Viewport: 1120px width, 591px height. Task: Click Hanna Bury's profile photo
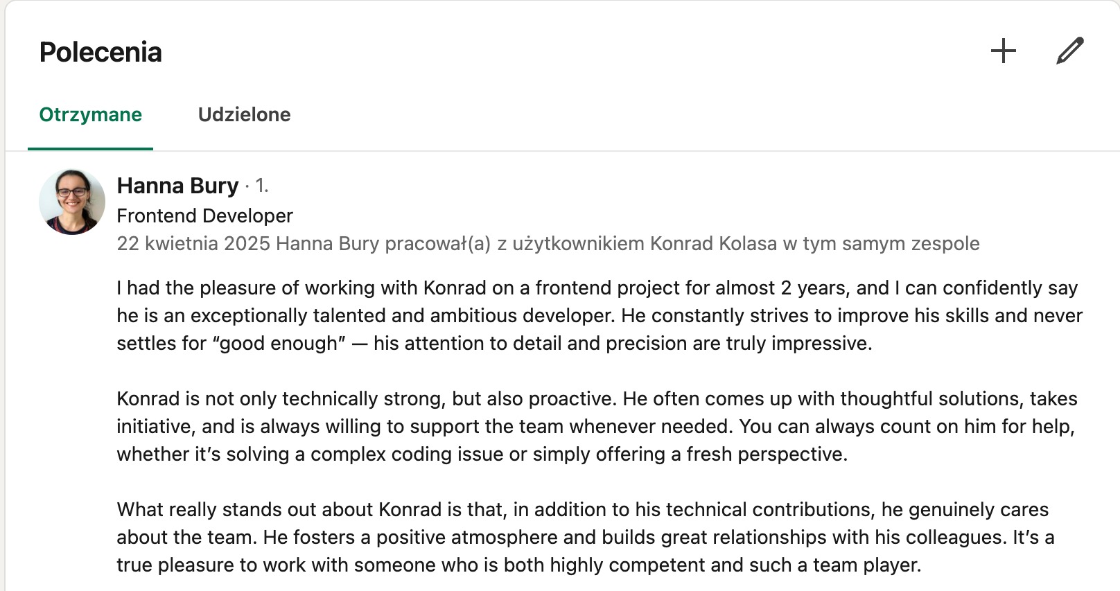pos(72,202)
